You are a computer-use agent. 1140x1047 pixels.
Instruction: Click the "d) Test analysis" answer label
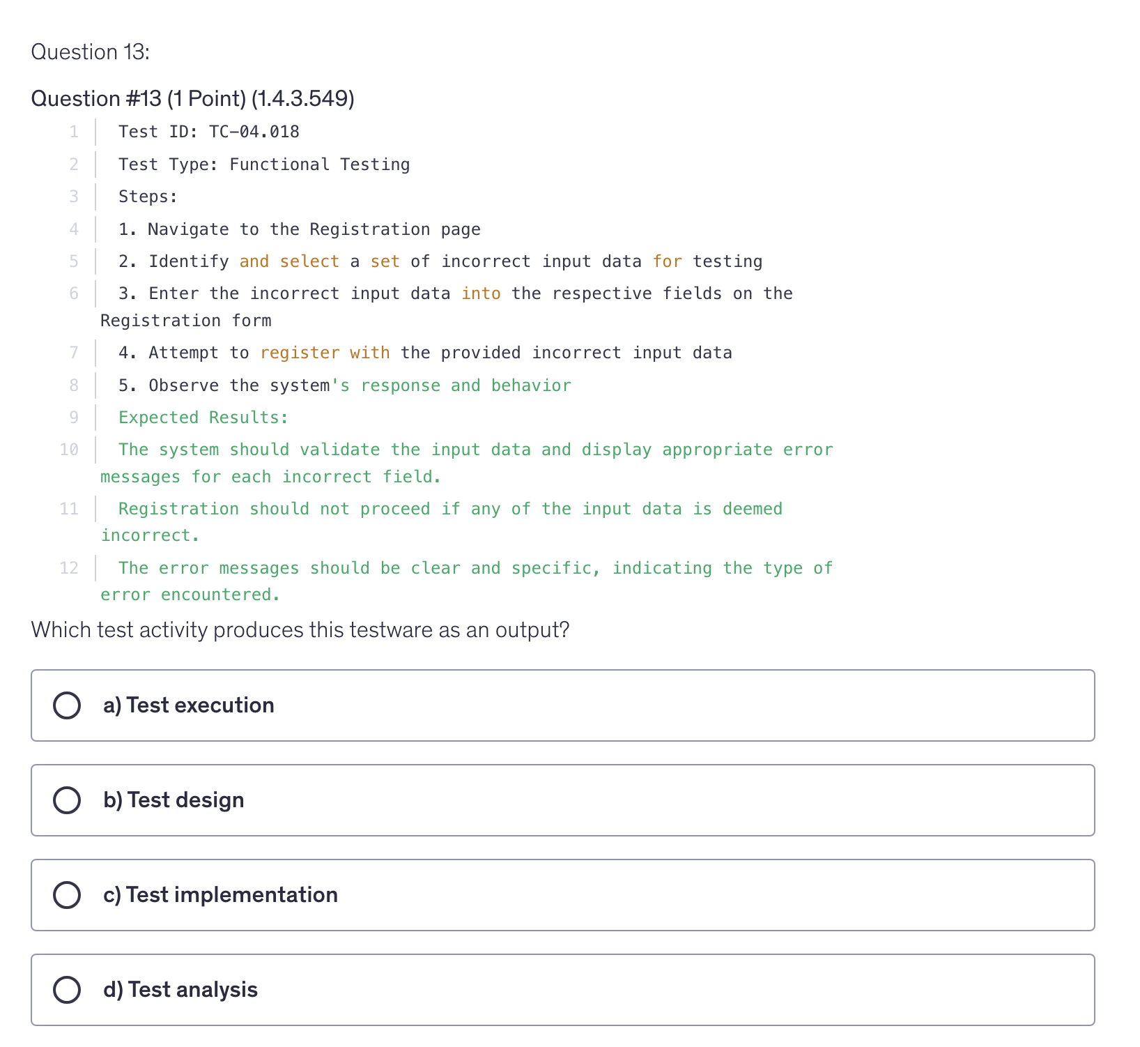tap(180, 990)
